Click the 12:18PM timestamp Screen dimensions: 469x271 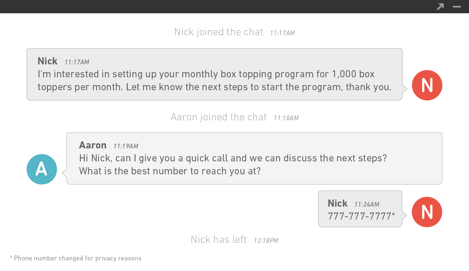click(x=266, y=241)
